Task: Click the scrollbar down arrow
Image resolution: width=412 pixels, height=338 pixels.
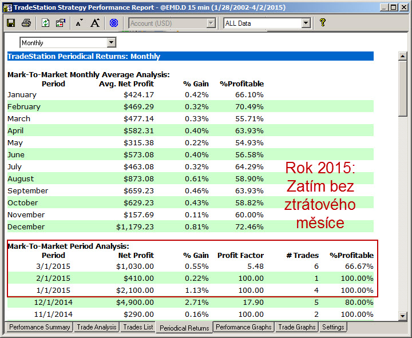Action: tap(402, 316)
